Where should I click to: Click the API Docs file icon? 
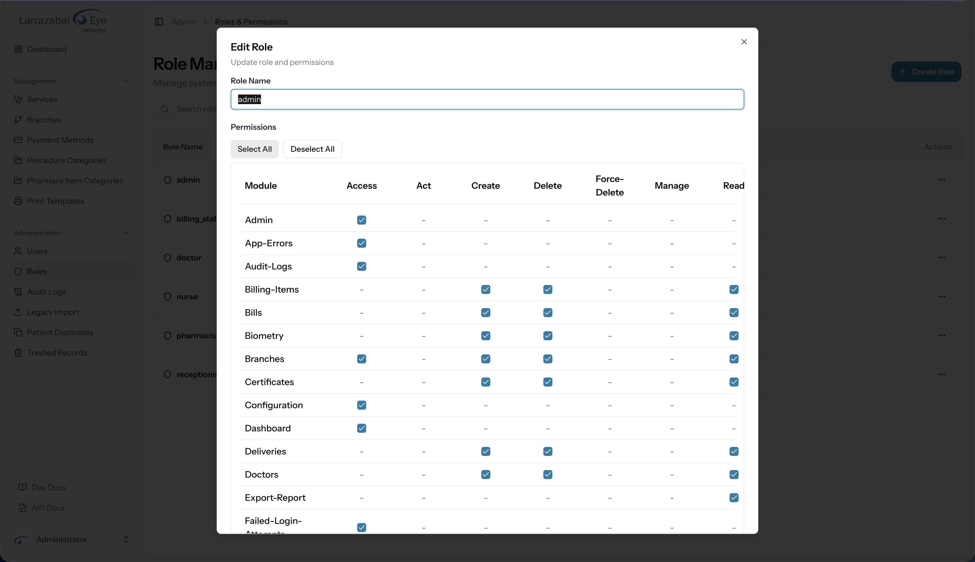pyautogui.click(x=22, y=508)
